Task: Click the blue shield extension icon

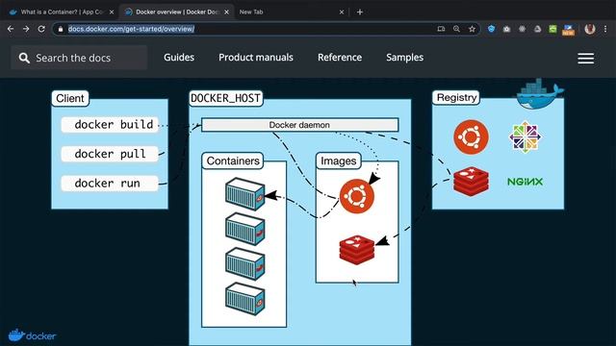Action: click(491, 29)
